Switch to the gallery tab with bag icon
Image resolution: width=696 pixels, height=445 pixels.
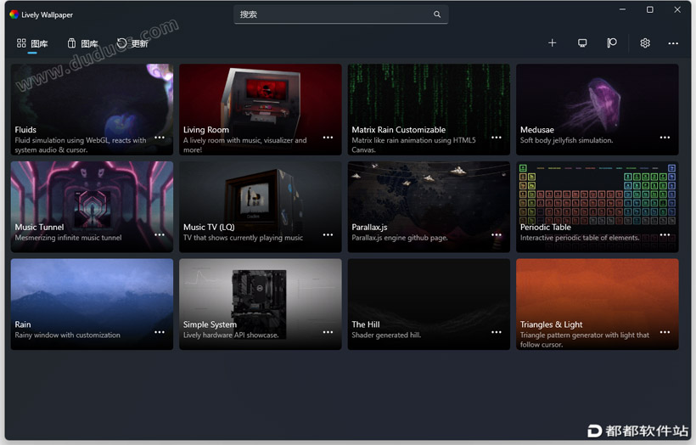click(x=82, y=43)
